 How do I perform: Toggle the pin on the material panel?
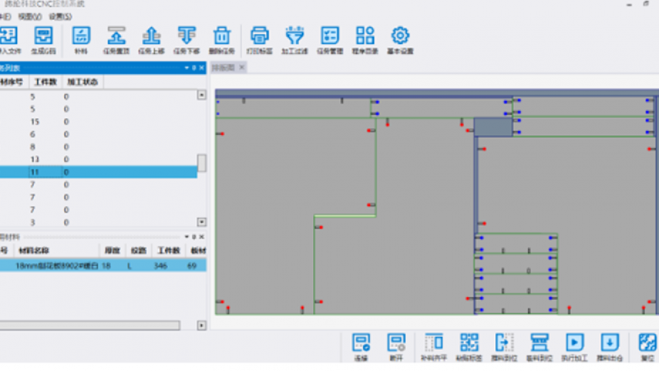click(x=194, y=237)
